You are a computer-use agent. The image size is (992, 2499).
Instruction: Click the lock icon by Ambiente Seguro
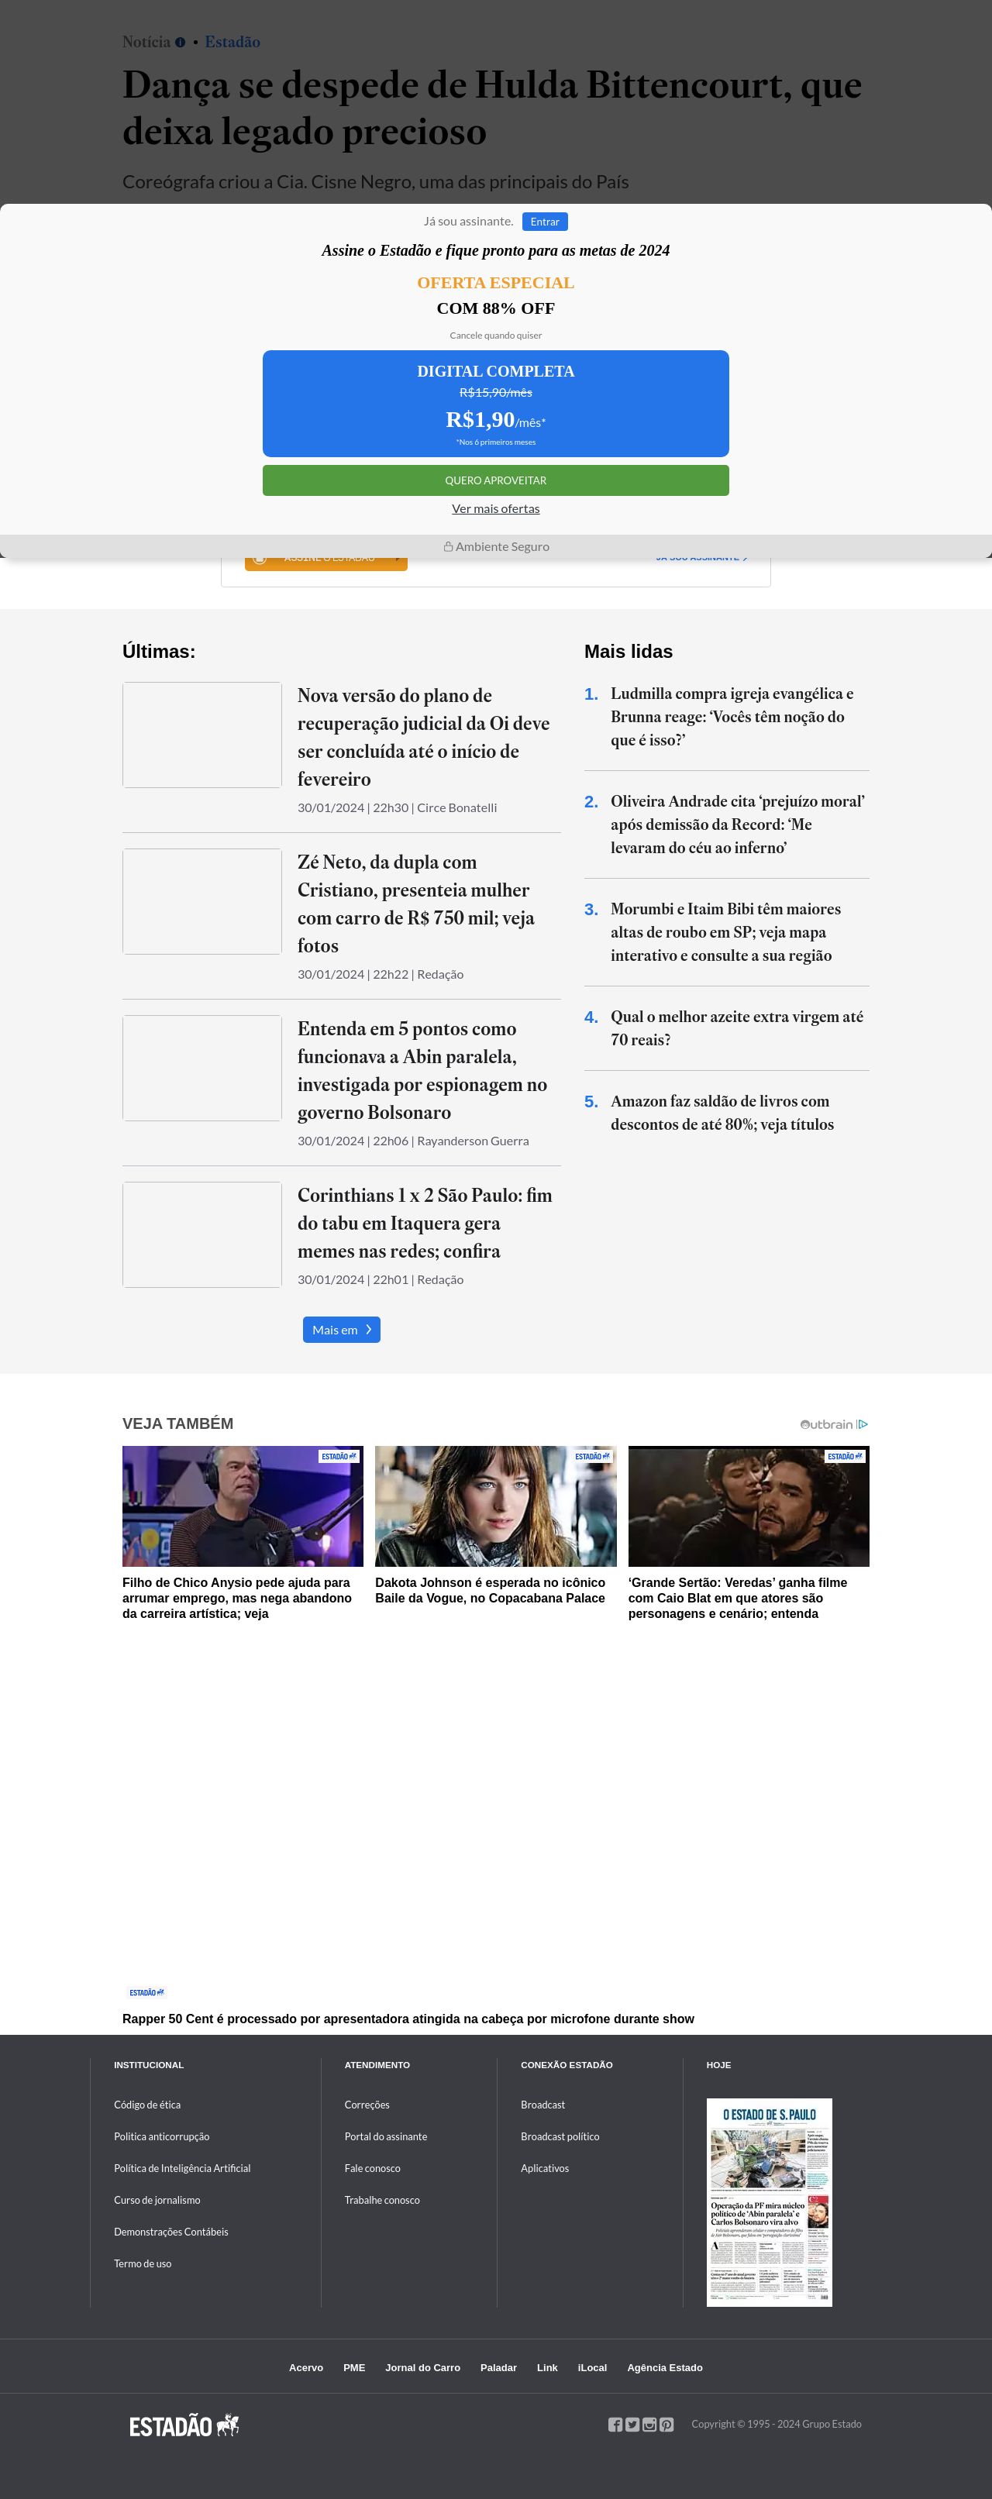tap(449, 546)
